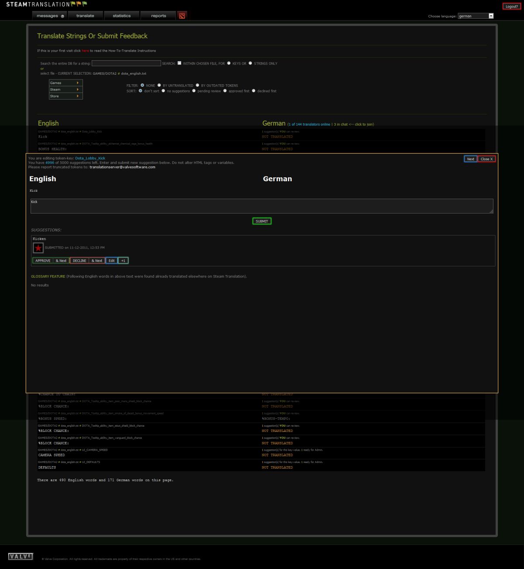Click the '4996' suggestions-left count
Viewport: 524px width, 569px height.
coord(50,162)
